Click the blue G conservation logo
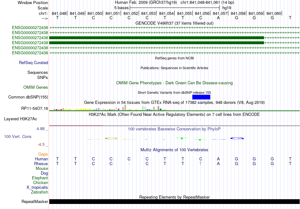The width and height of the screenshot is (300, 209). (237, 138)
